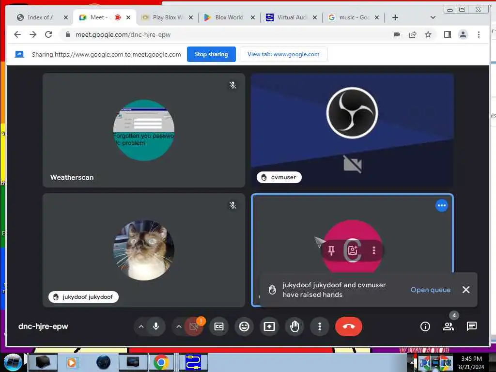
Task: Apply visual effects icon on self tile
Action: coord(353,250)
